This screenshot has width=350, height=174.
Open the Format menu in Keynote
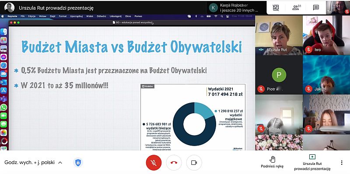coord(63,16)
